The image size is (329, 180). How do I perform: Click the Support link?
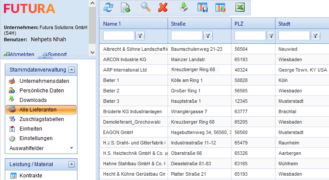click(x=57, y=55)
